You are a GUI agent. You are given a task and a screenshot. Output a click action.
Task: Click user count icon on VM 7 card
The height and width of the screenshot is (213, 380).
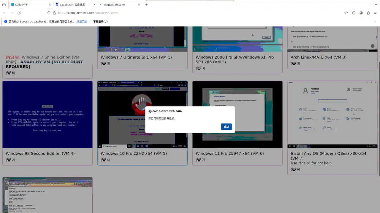(294, 169)
